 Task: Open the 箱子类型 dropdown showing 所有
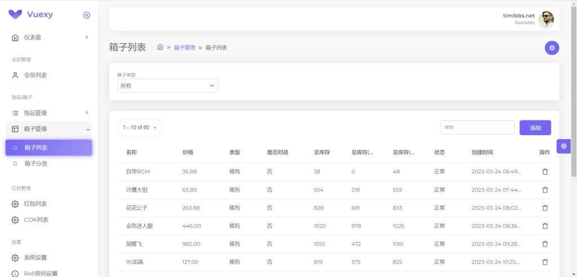pyautogui.click(x=167, y=86)
